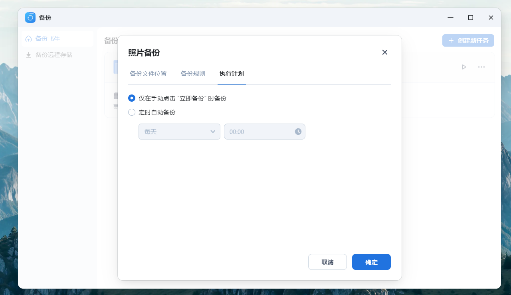511x295 pixels.
Task: Open 备份远程存储 in the sidebar
Action: (57, 55)
